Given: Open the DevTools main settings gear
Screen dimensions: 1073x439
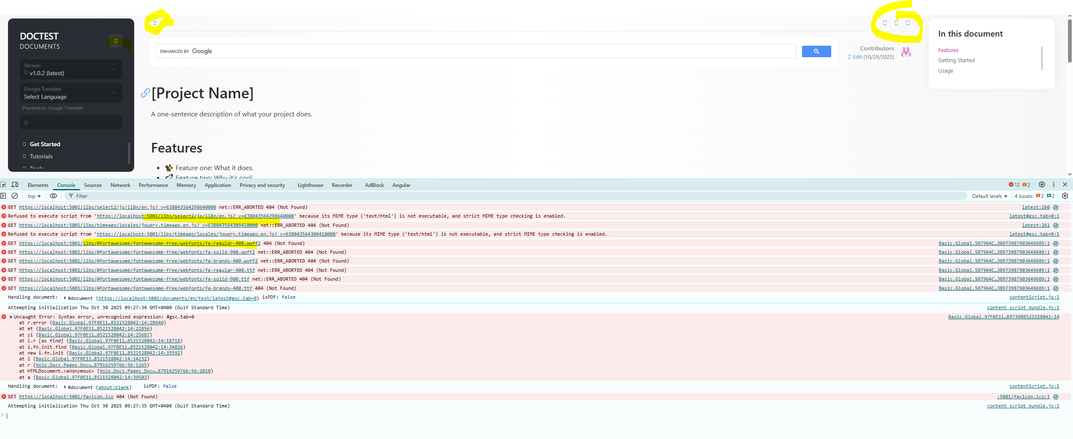Looking at the screenshot, I should click(1041, 185).
